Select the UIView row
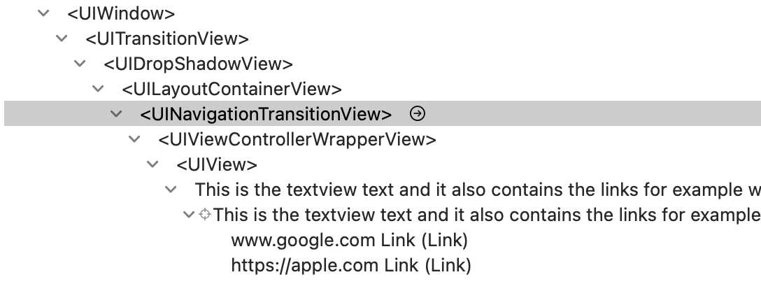The width and height of the screenshot is (761, 298). [217, 164]
